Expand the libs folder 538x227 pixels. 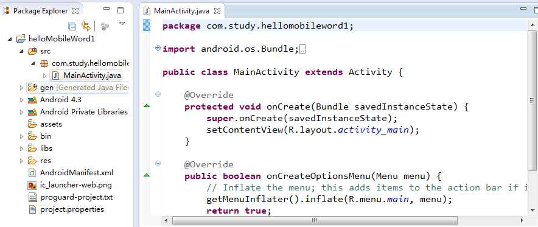(22, 149)
